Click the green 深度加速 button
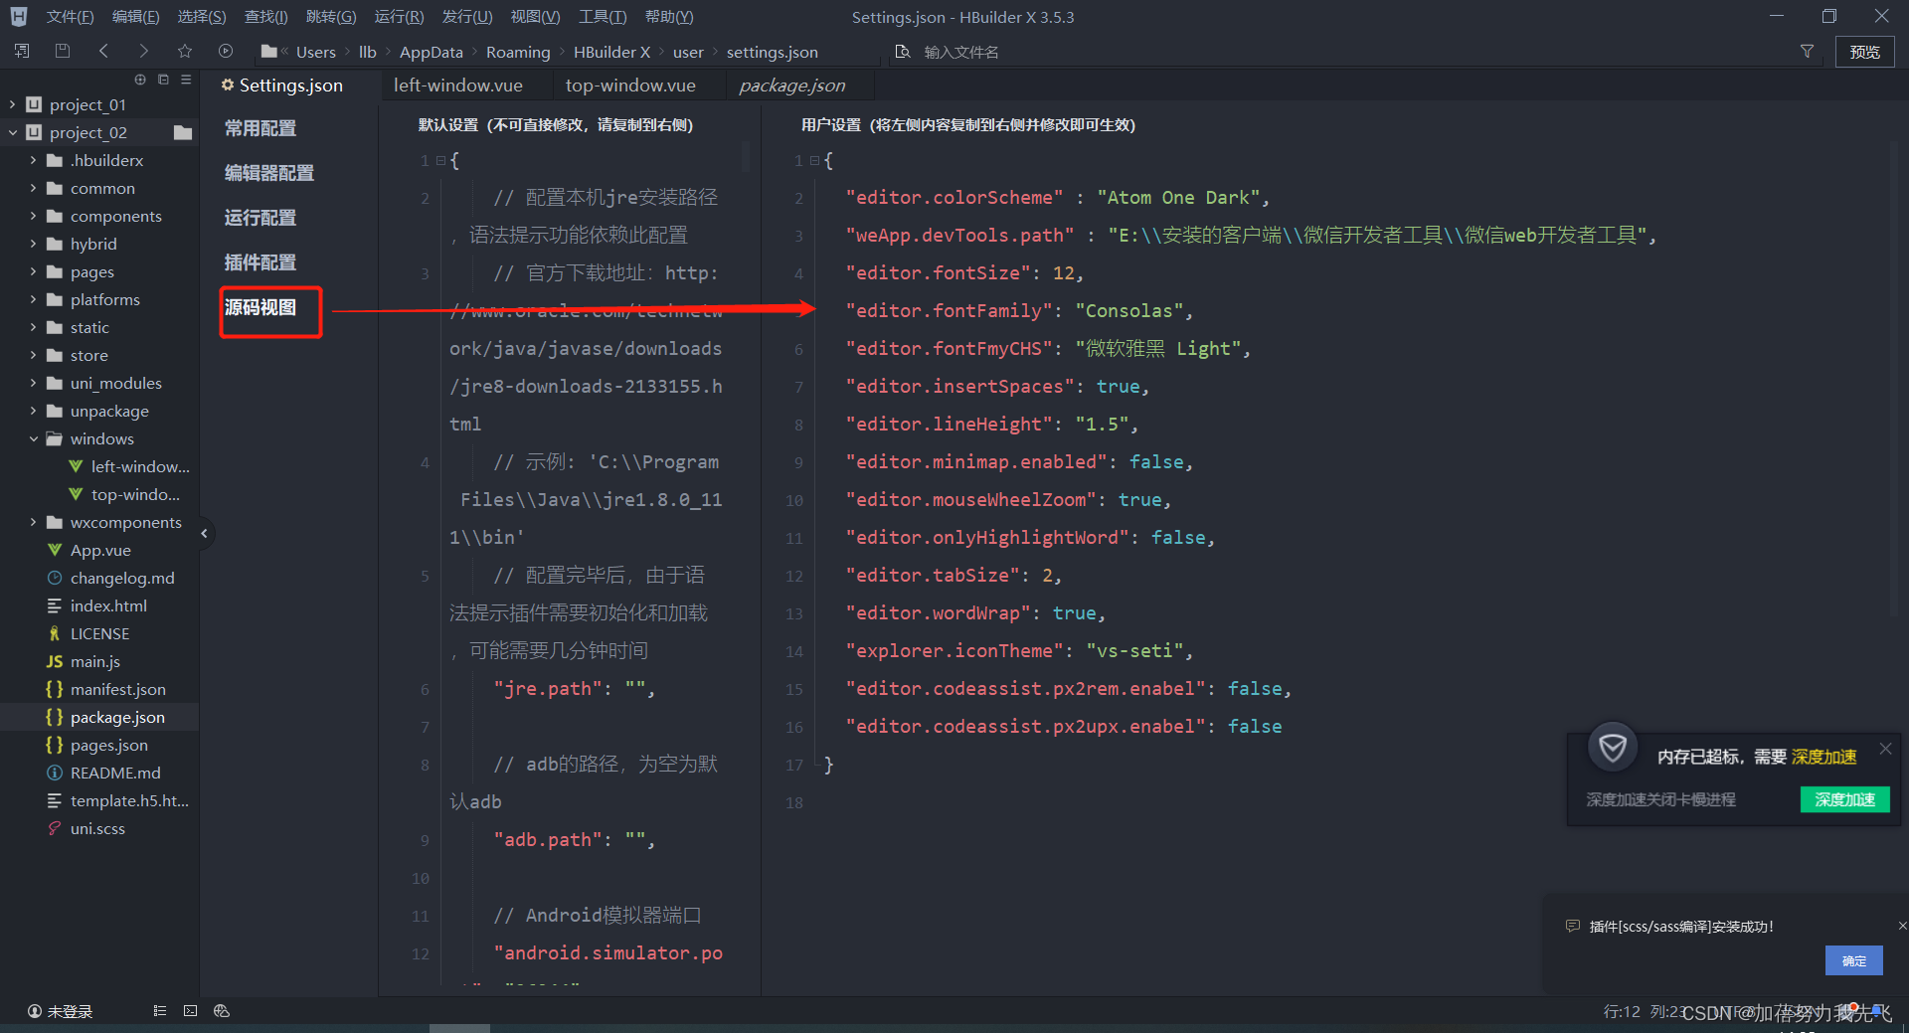Image resolution: width=1909 pixels, height=1033 pixels. point(1844,799)
